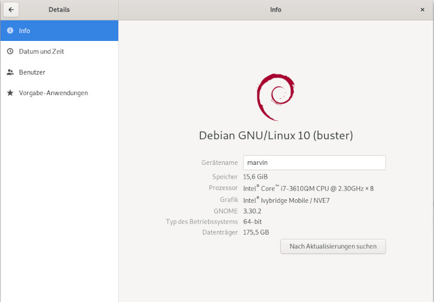This screenshot has width=434, height=302.
Task: Focus the Gerätename field containing marvin
Action: (x=314, y=163)
